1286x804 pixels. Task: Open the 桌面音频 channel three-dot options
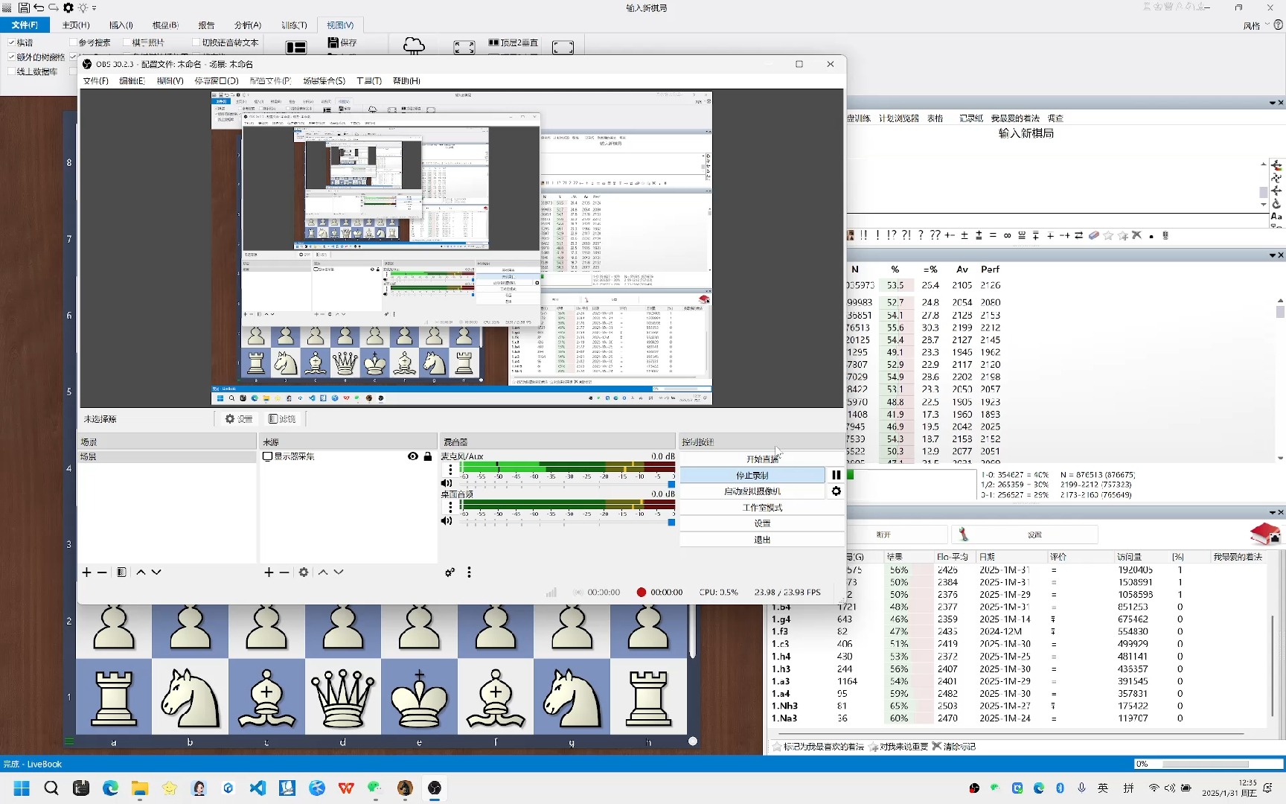point(450,507)
